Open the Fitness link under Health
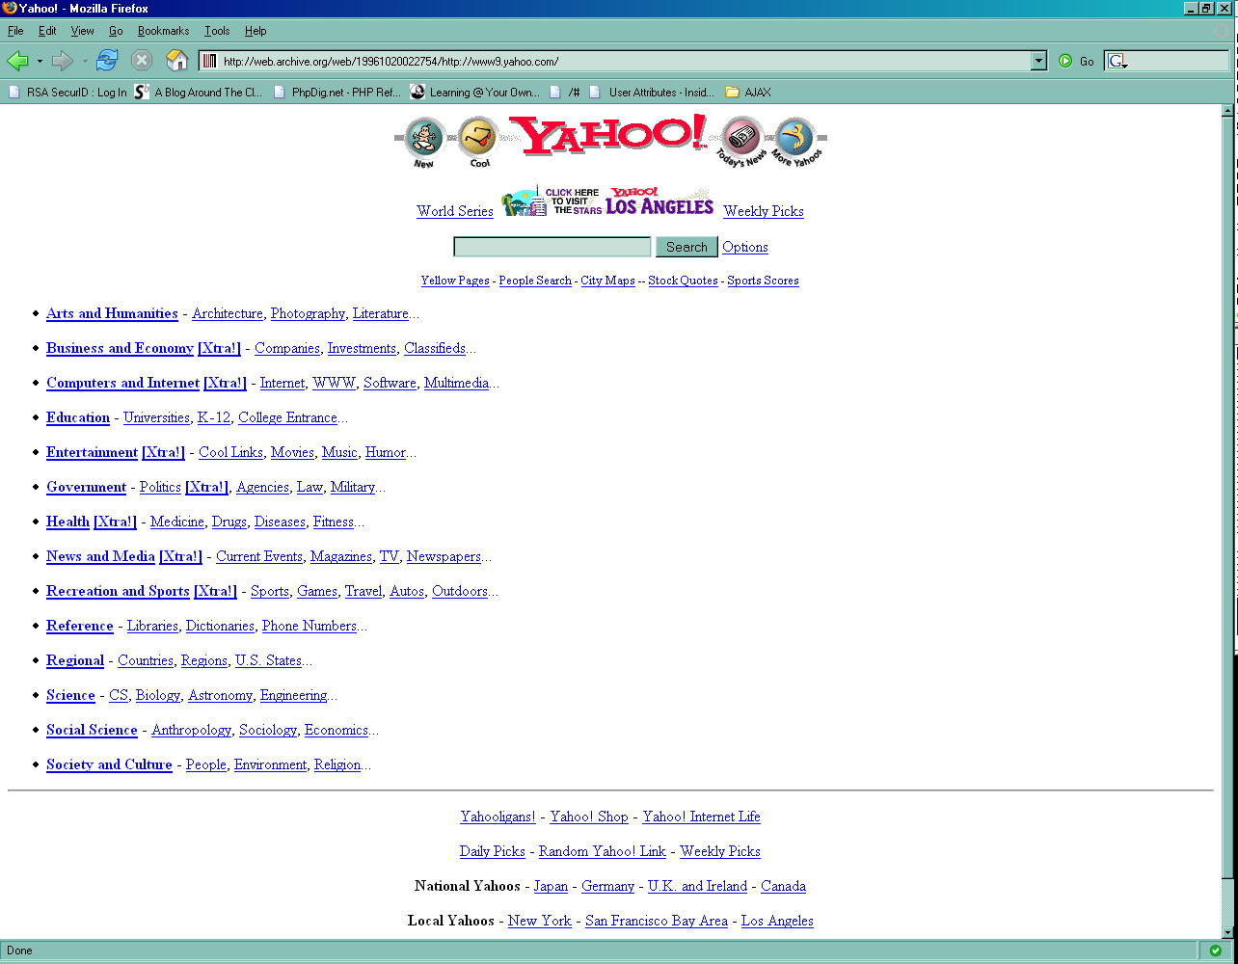The height and width of the screenshot is (964, 1238). pyautogui.click(x=334, y=522)
